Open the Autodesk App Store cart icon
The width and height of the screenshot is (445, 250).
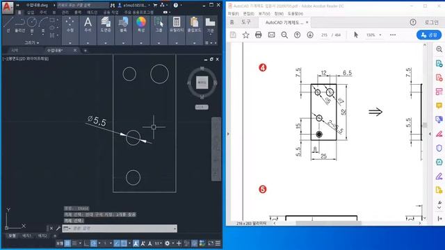[x=155, y=5]
